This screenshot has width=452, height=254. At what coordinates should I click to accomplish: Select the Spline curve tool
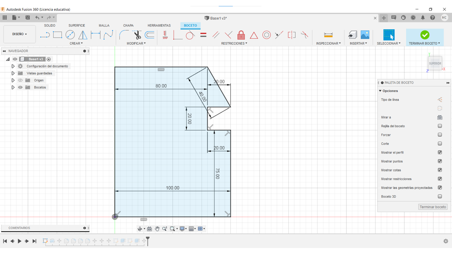108,35
